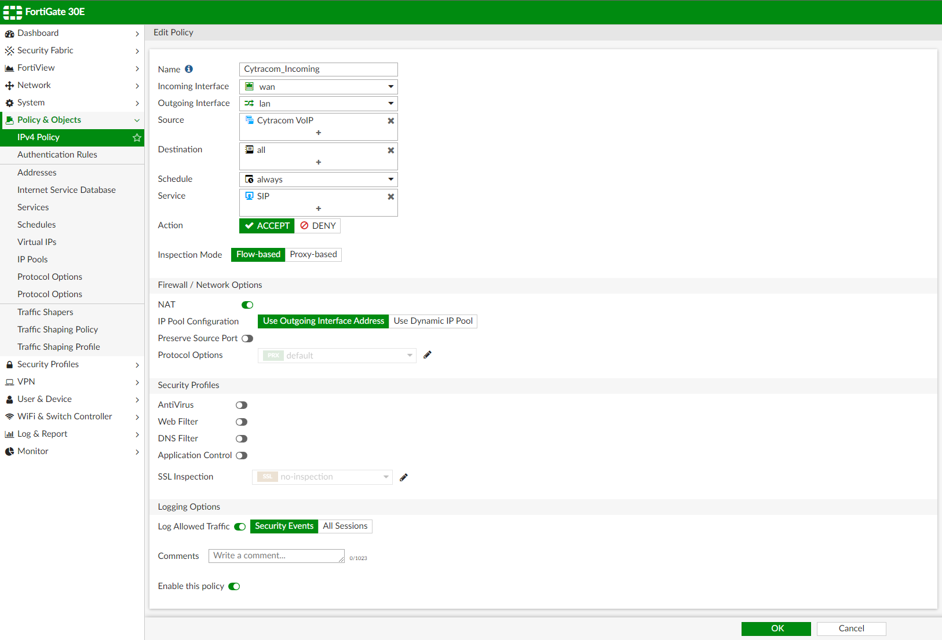
Task: Click the Security Fabric icon
Action: (9, 51)
